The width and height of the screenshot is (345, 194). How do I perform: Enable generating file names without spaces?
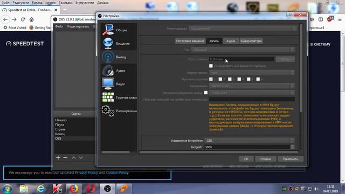click(211, 66)
